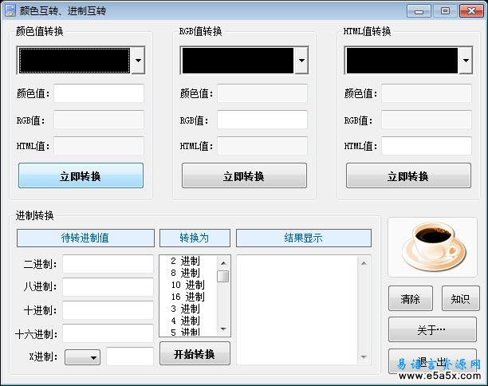This screenshot has height=386, width=488.
Task: Open the 颜色值转换 color dropdown arrow
Action: (x=138, y=61)
